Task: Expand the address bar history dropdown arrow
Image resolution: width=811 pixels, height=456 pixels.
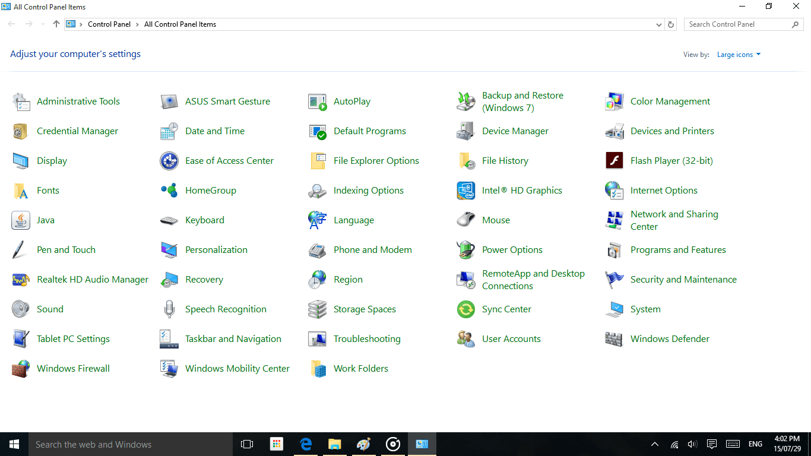Action: (658, 25)
